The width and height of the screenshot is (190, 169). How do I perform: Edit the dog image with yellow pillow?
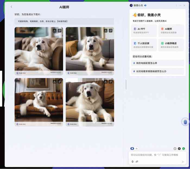(x=111, y=30)
